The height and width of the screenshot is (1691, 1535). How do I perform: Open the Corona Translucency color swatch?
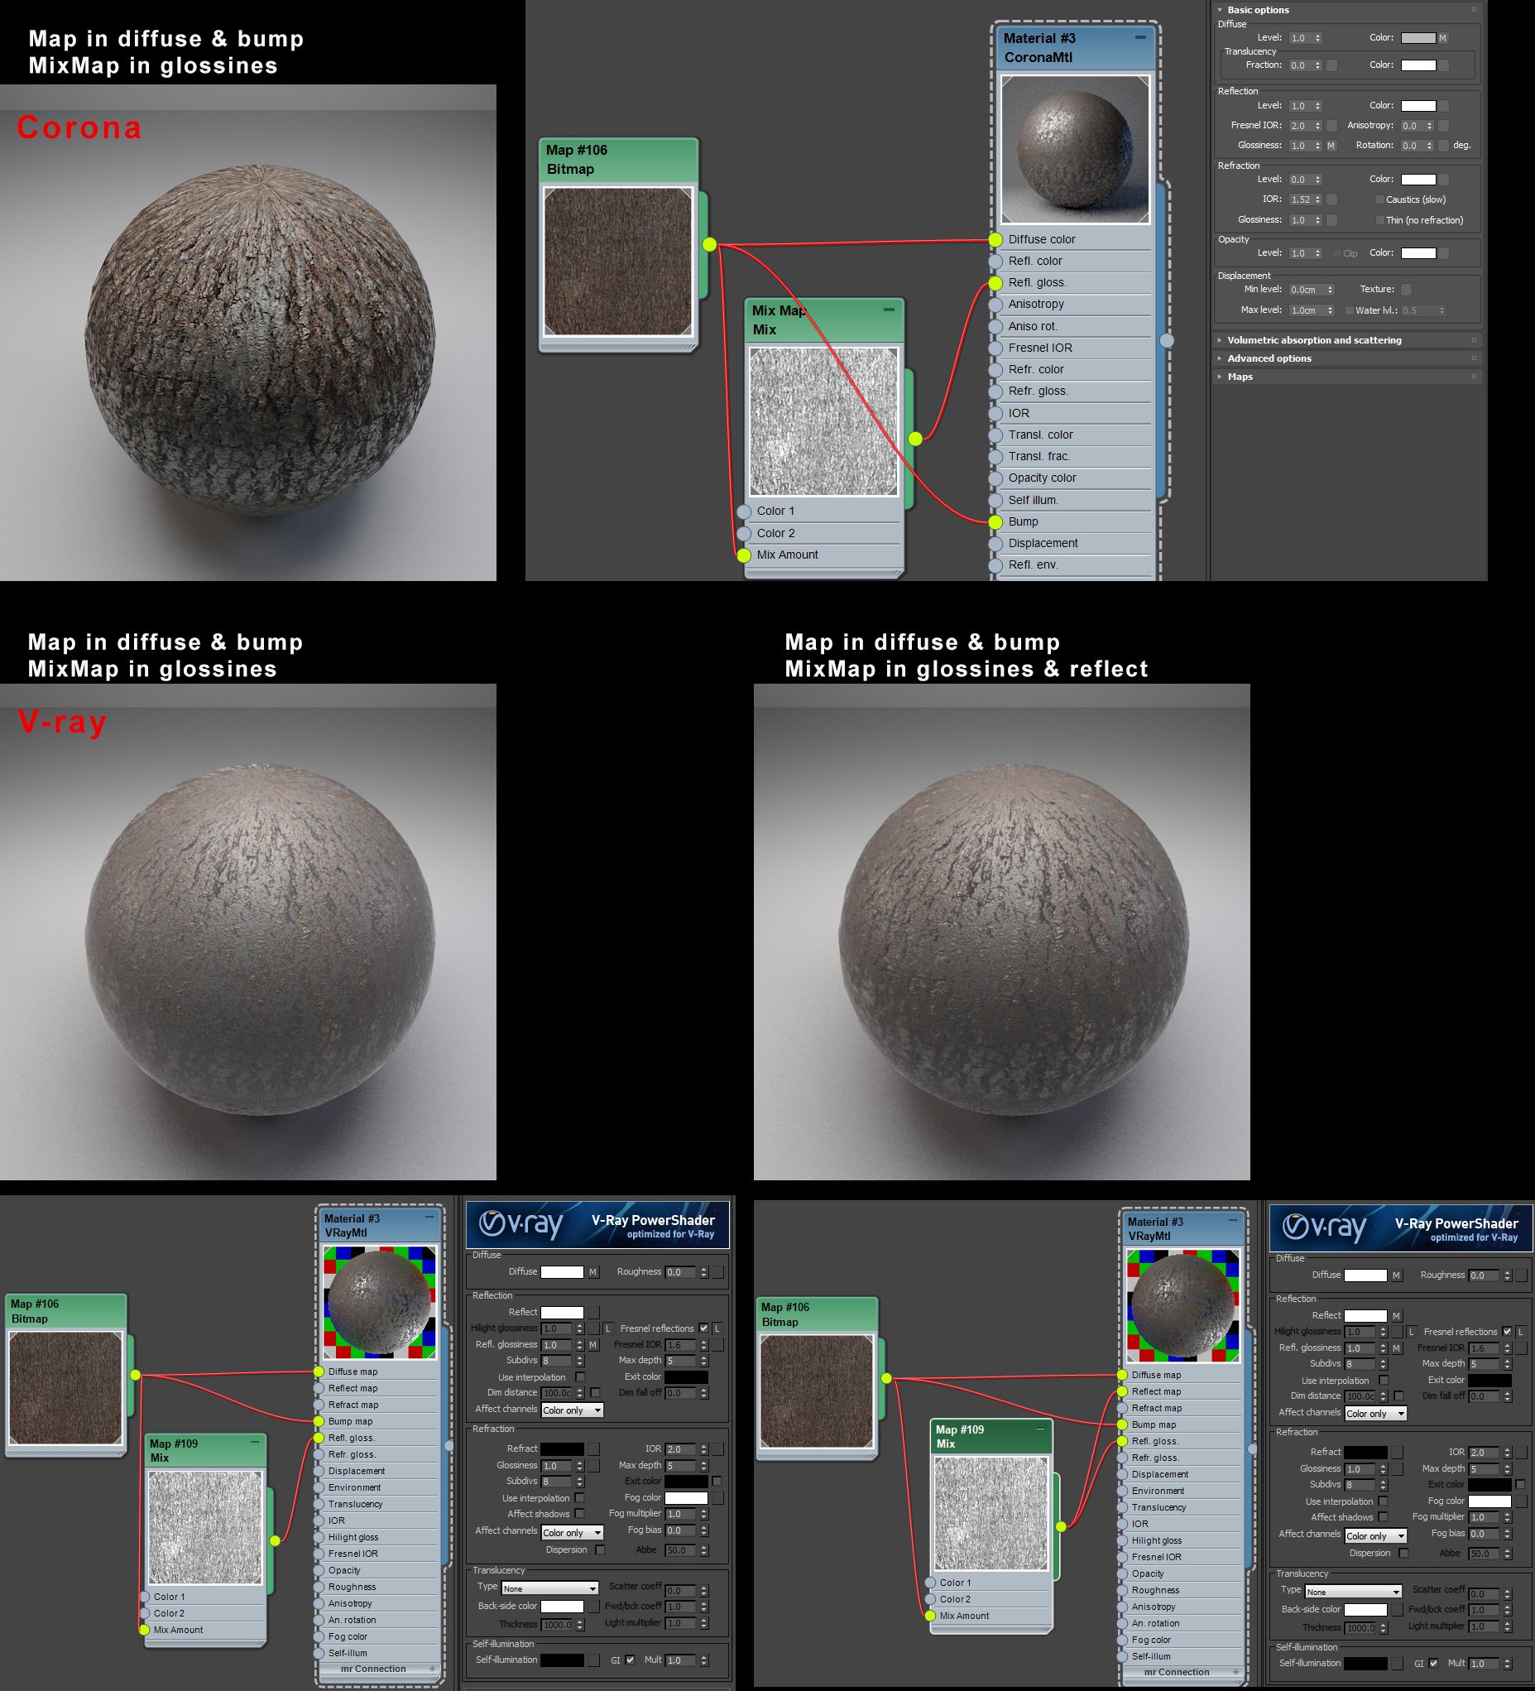click(x=1418, y=65)
